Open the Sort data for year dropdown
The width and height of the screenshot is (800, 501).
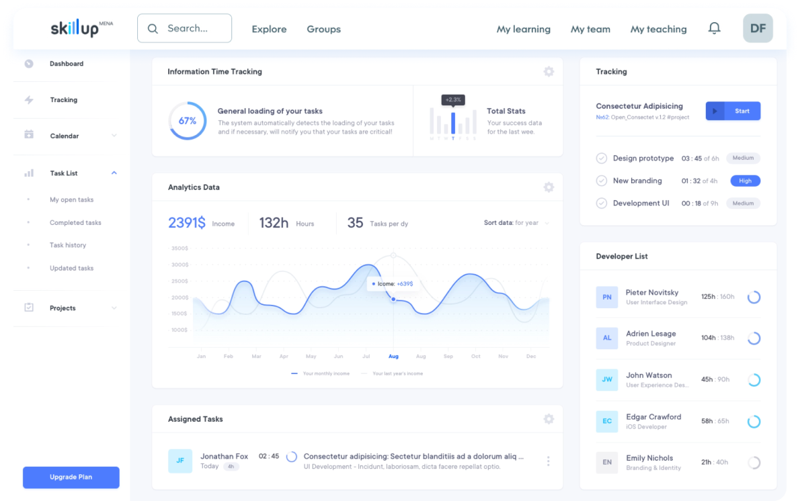(x=516, y=222)
